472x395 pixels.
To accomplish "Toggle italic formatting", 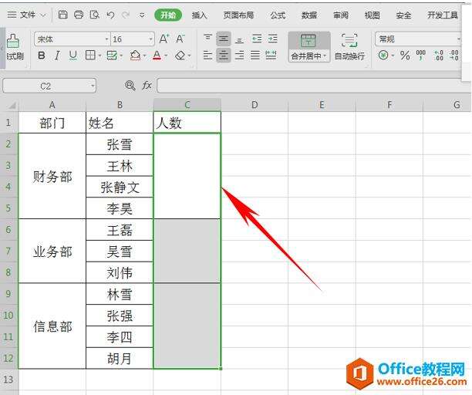I will point(57,56).
